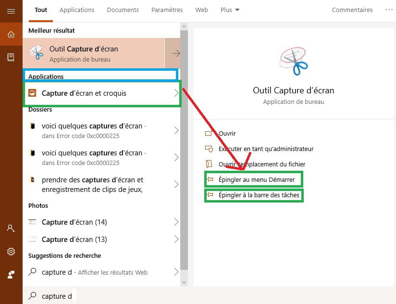Click the magnifier icon beside capture d suggestion
The width and height of the screenshot is (396, 304).
[32, 272]
